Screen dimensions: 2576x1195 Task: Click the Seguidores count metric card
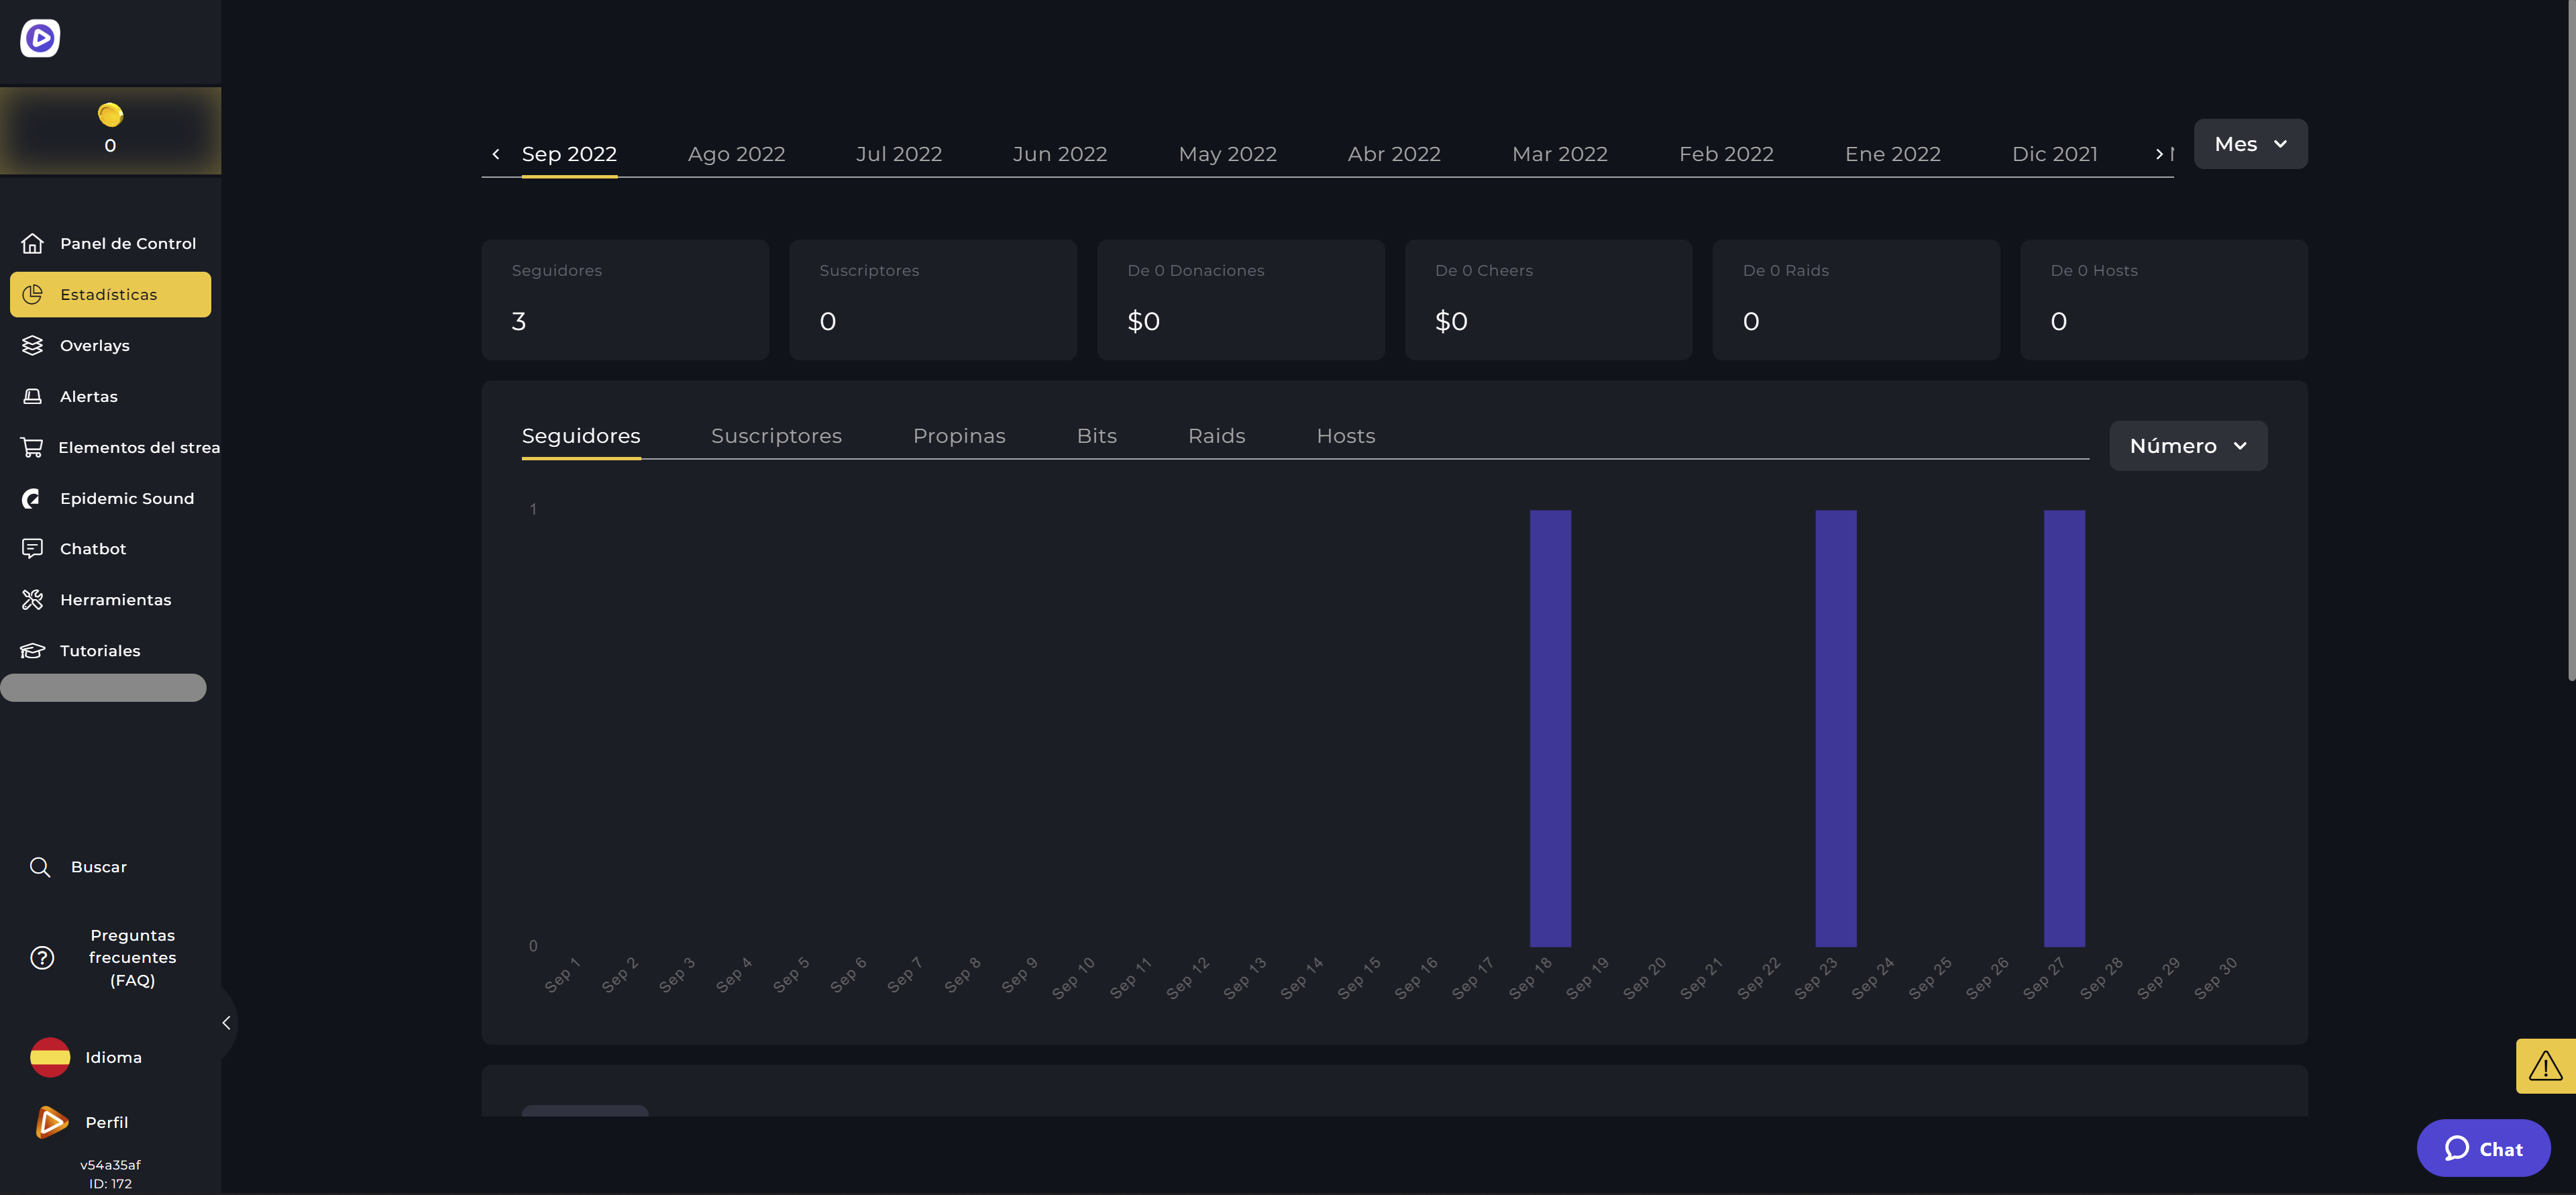625,299
